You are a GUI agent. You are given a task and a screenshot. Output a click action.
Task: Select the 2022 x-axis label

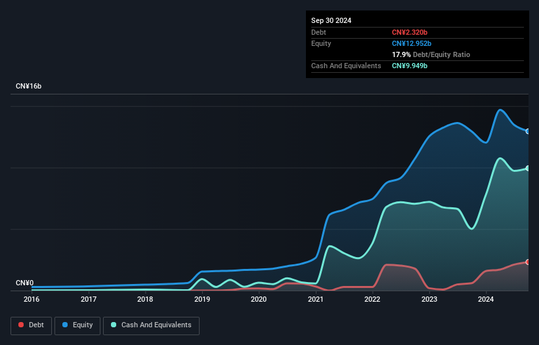(372, 299)
